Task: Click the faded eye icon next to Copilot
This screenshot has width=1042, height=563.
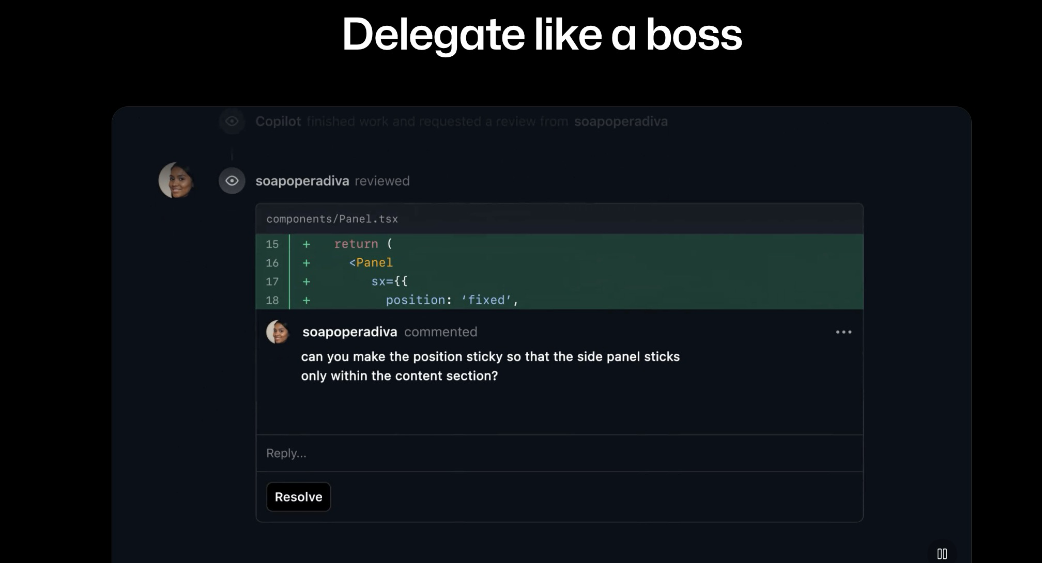Action: [232, 121]
